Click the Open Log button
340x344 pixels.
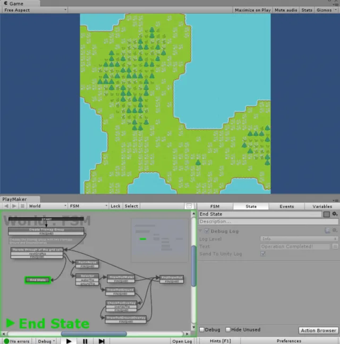[182, 341]
